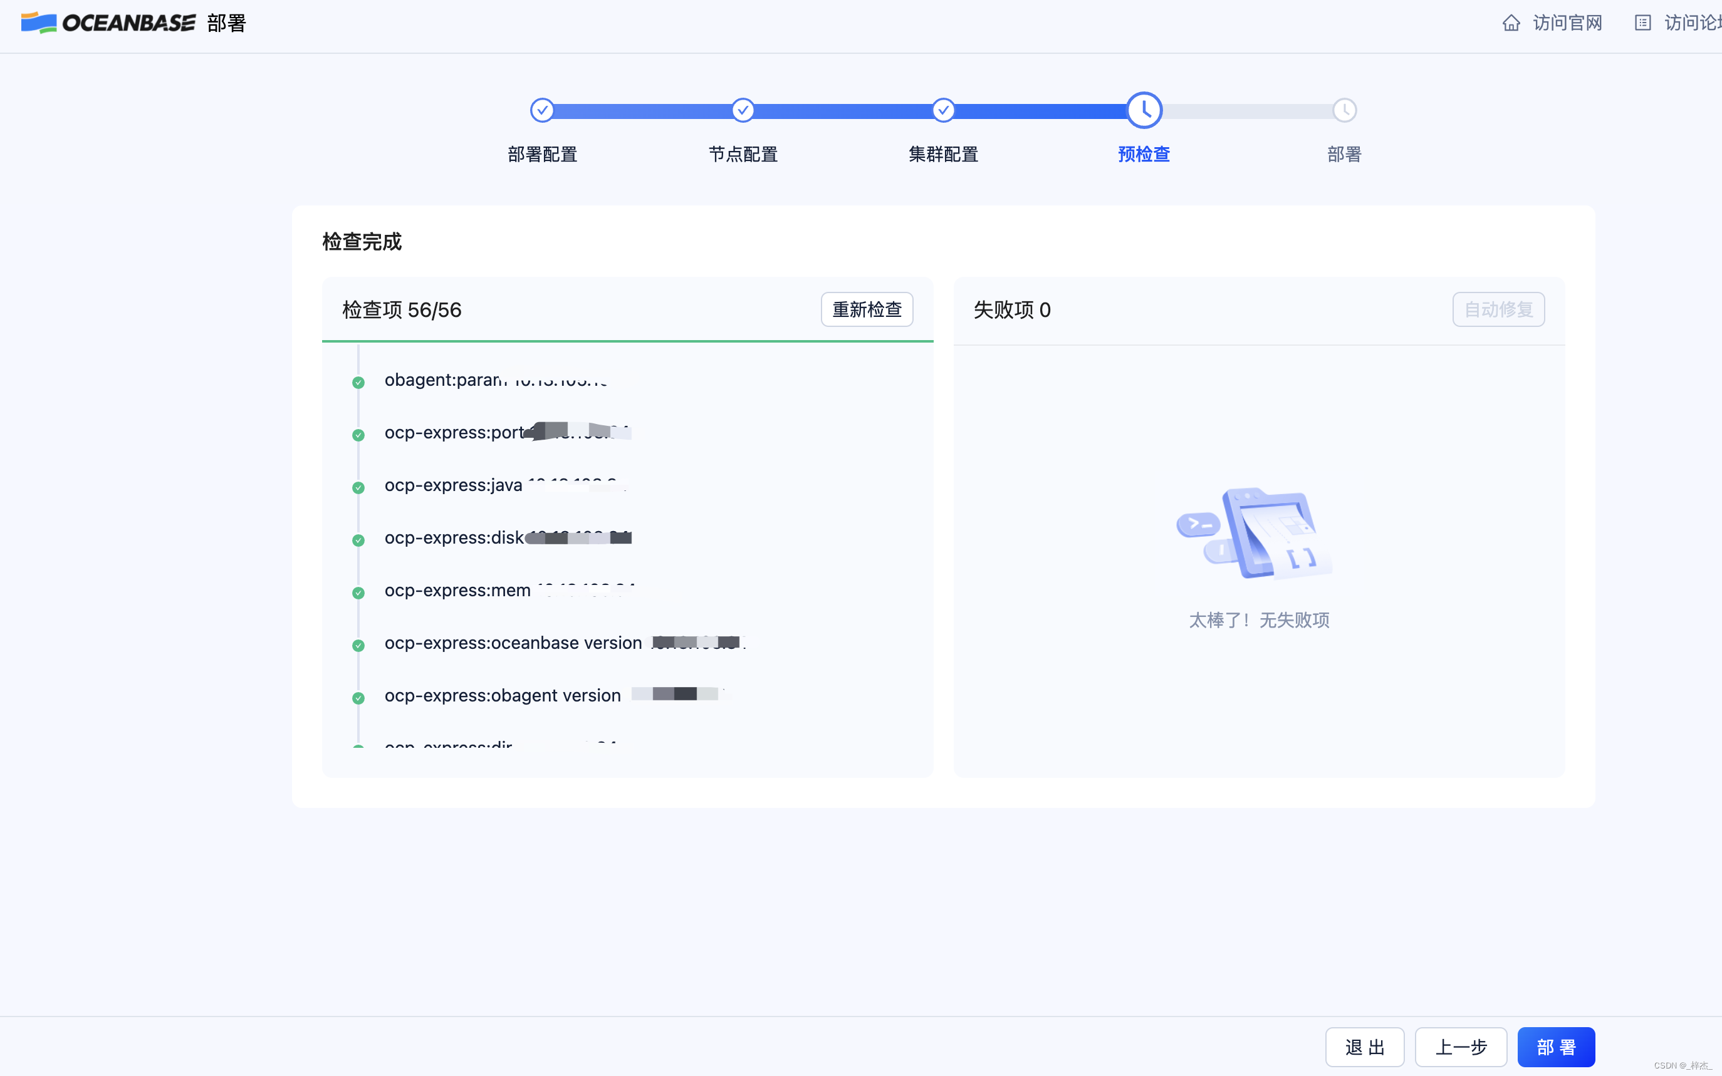Select ocp-express:java check row text

(506, 485)
